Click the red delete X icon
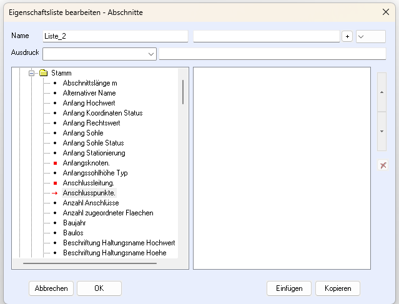This screenshot has height=304, width=399. pyautogui.click(x=383, y=165)
